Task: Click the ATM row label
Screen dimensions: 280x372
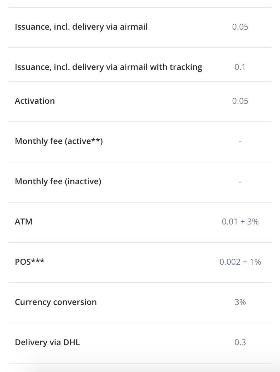Action: (x=24, y=222)
